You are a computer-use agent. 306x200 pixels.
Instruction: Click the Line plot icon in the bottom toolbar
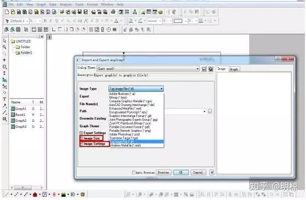click(x=7, y=194)
